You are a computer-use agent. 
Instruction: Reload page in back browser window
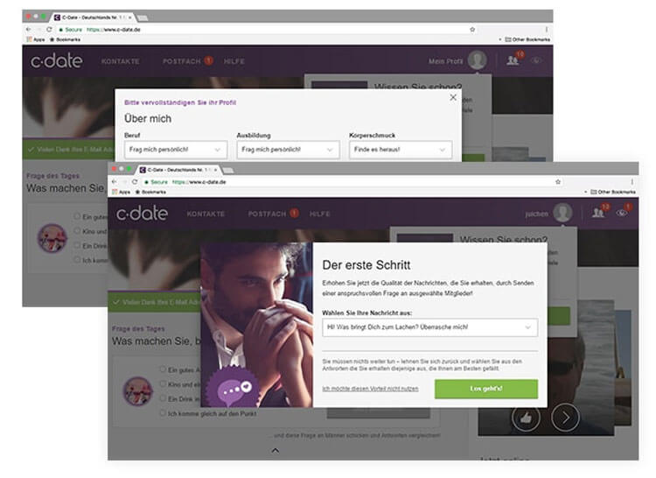click(49, 29)
